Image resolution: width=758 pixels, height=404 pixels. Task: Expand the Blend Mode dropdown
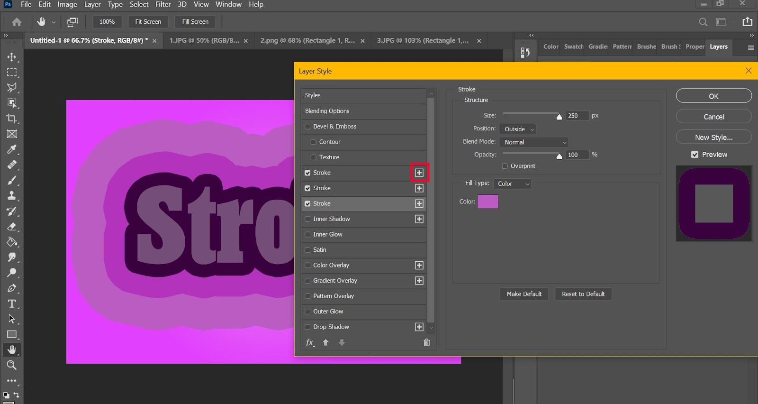(534, 142)
